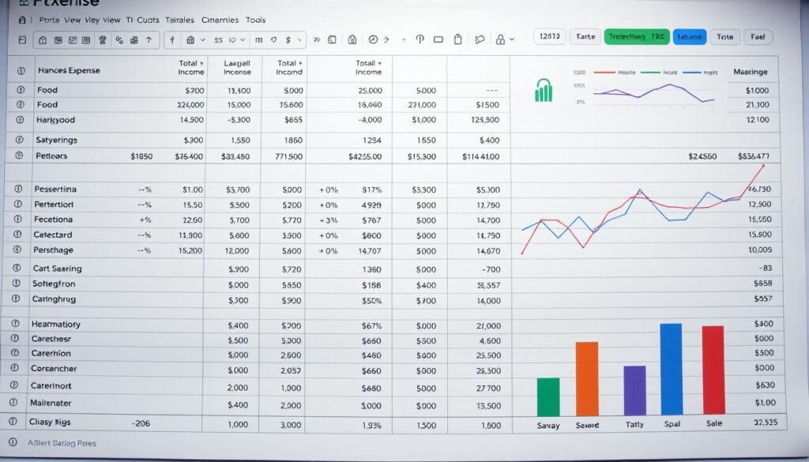
Task: Click the Fael button
Action: click(x=758, y=36)
